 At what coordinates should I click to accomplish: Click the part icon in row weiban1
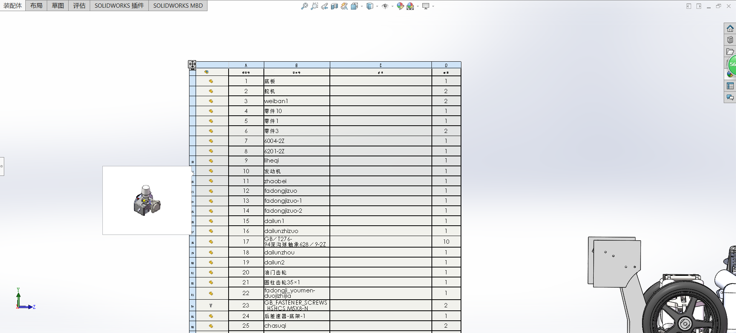[211, 101]
